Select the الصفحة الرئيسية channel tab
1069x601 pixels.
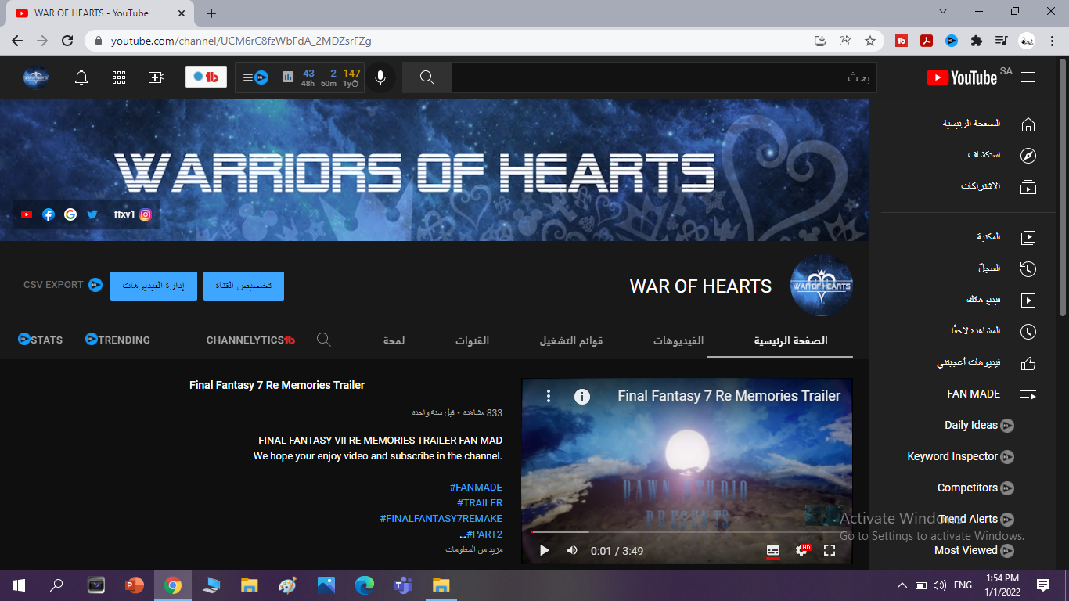point(790,340)
